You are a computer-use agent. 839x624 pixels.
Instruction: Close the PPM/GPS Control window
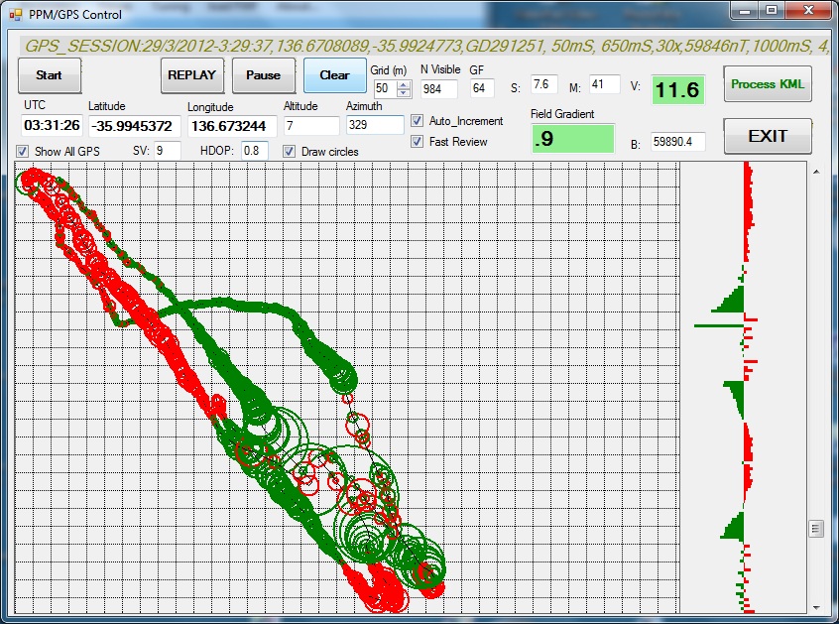808,11
